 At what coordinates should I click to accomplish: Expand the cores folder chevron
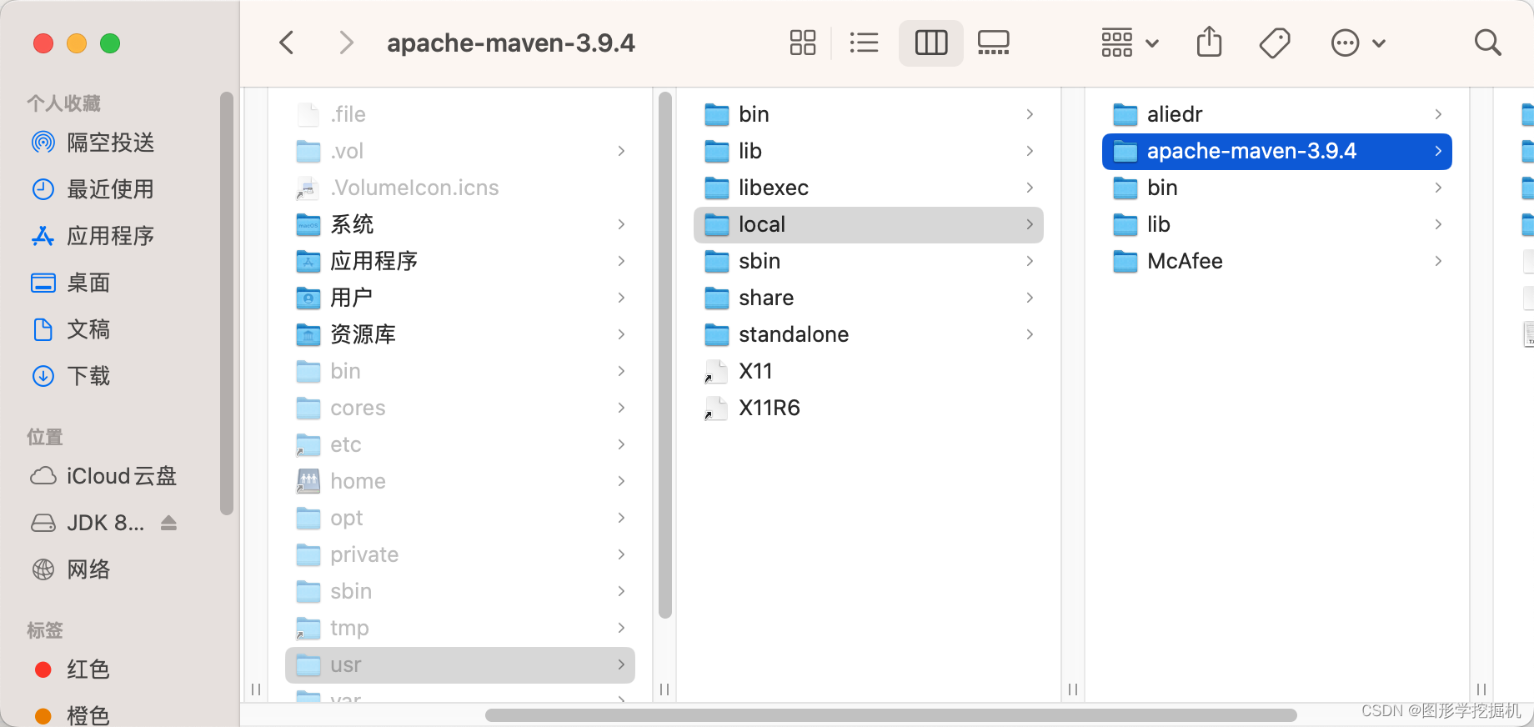click(x=621, y=408)
